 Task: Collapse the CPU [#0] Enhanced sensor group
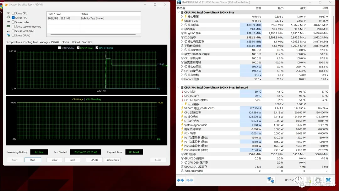178,87
